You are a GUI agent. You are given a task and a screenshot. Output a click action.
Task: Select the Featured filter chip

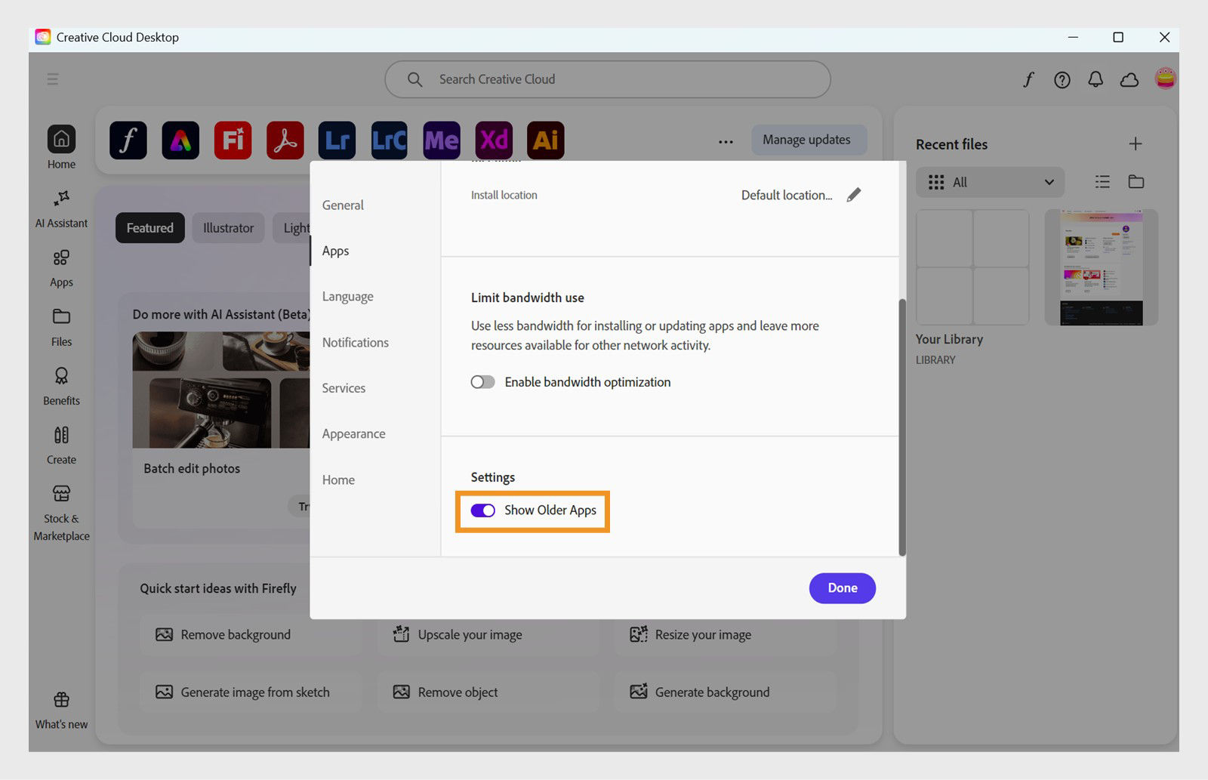(150, 228)
